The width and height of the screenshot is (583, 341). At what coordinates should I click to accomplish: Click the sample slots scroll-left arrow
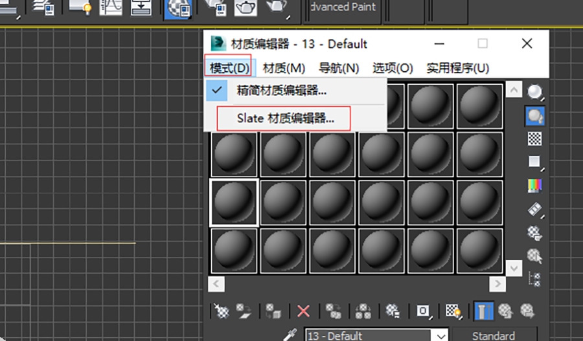(216, 284)
